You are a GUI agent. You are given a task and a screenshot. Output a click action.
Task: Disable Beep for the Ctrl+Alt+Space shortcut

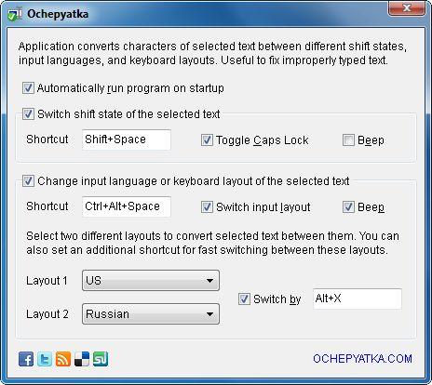[348, 207]
